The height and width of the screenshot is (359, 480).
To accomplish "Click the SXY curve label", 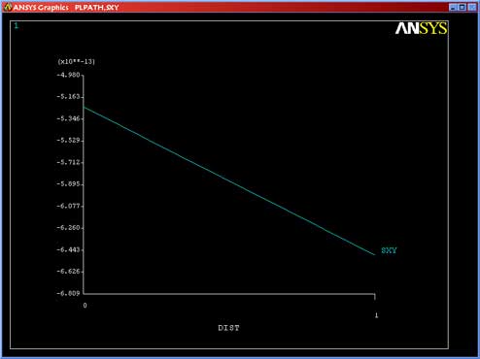I will click(x=389, y=250).
